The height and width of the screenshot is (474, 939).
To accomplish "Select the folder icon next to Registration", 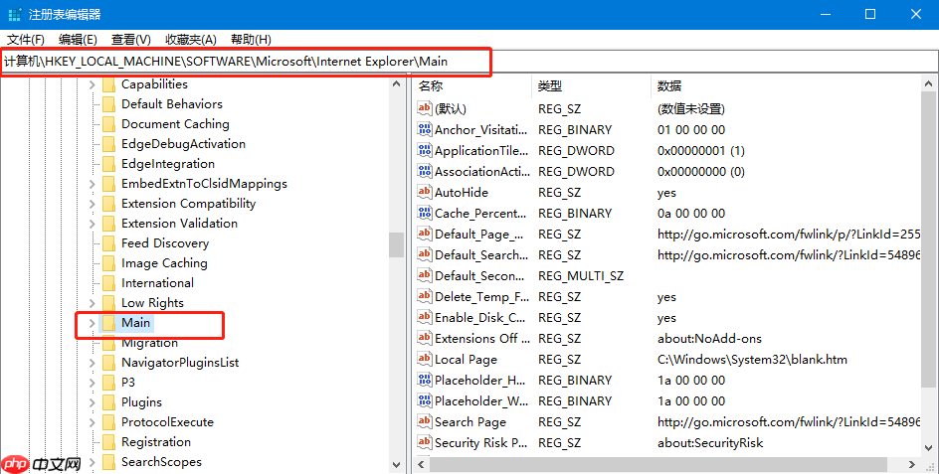I will point(109,442).
